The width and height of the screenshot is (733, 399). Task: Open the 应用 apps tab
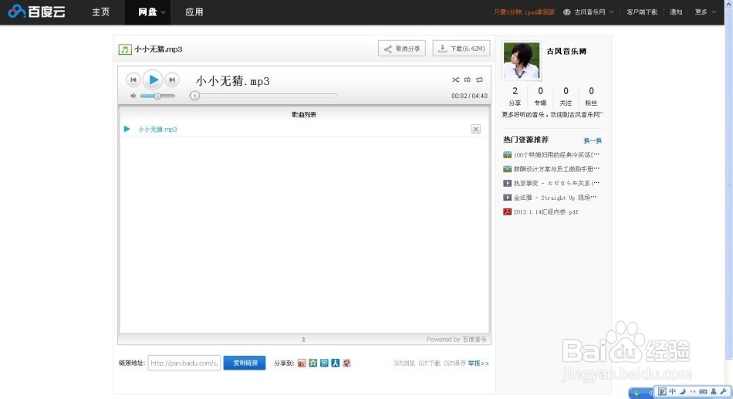pyautogui.click(x=194, y=12)
